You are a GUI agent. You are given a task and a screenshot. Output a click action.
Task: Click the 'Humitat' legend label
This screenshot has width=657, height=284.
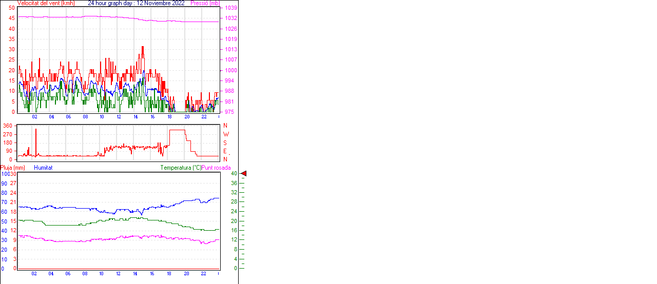[43, 168]
